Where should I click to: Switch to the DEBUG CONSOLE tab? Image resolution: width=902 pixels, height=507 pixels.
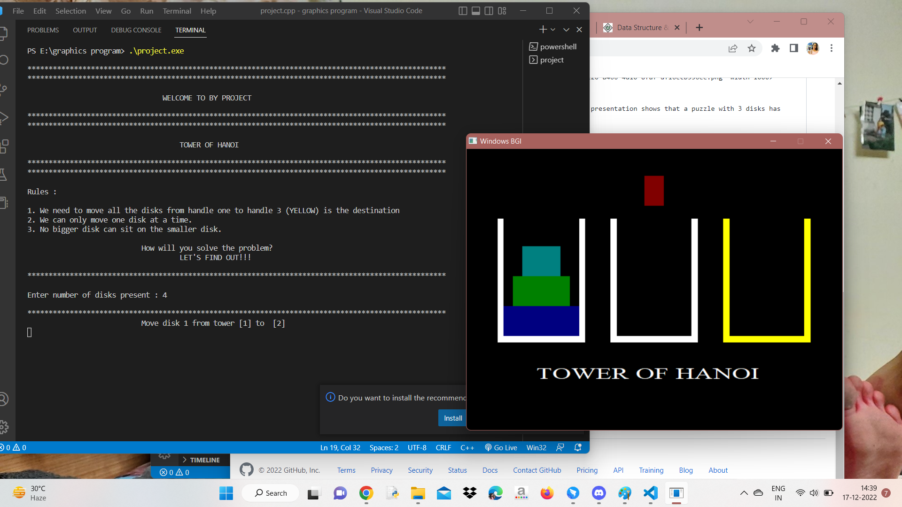[x=136, y=30]
